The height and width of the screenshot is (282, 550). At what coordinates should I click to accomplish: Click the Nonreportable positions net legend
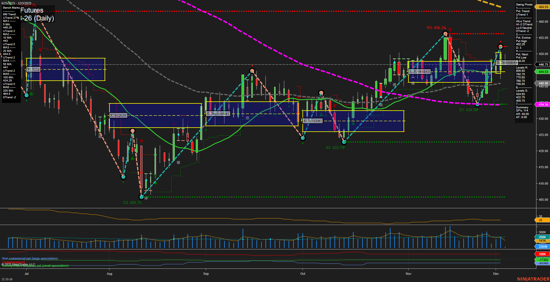[x=35, y=266]
